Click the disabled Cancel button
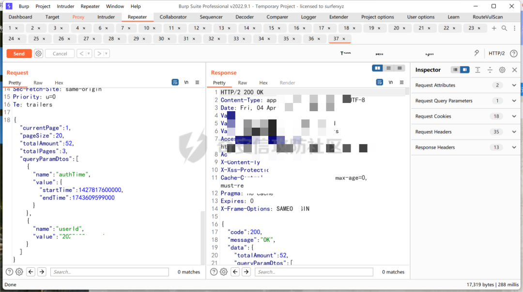 pyautogui.click(x=60, y=54)
